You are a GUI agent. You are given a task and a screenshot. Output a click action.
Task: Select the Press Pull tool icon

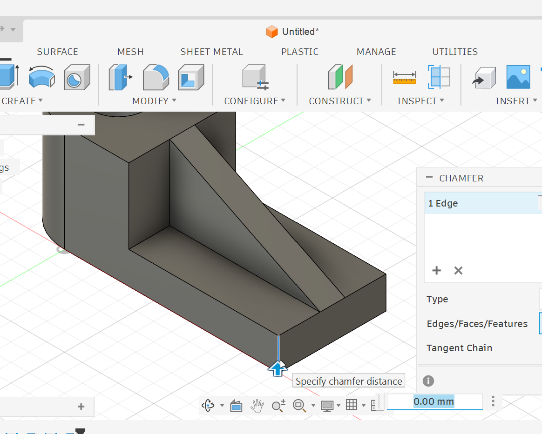click(120, 77)
